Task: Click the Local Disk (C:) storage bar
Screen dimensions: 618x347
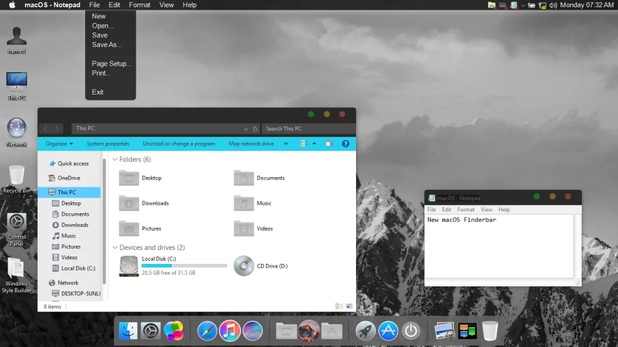Action: click(184, 266)
